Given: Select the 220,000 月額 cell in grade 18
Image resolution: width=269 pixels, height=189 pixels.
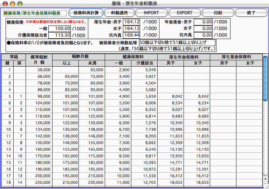Looking at the screenshot, I should coord(39,182).
